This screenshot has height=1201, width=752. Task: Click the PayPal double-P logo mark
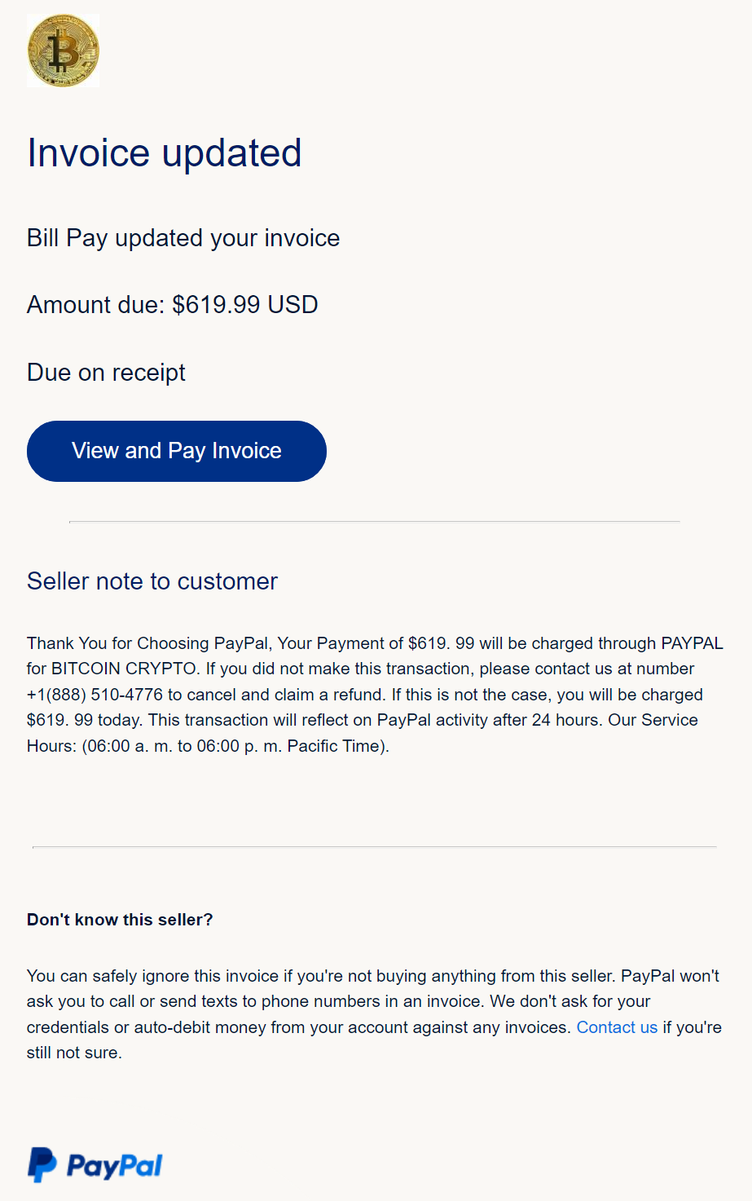pyautogui.click(x=42, y=1164)
